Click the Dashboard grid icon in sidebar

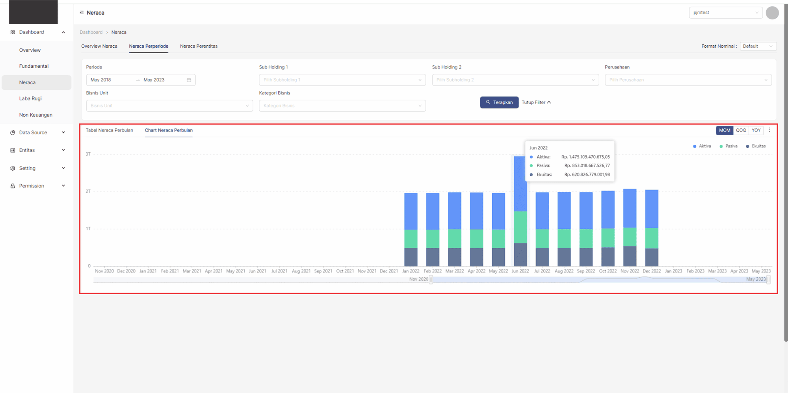point(13,32)
